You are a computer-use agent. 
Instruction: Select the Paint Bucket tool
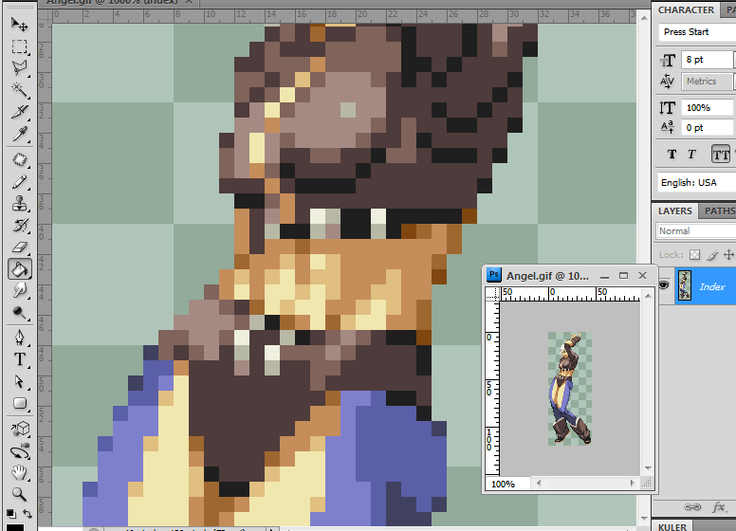[19, 269]
